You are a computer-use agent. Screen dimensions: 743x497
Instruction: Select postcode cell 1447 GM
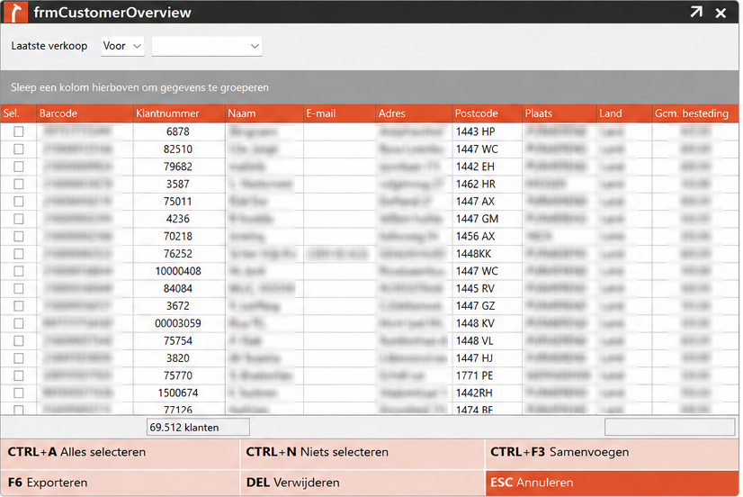pos(488,219)
